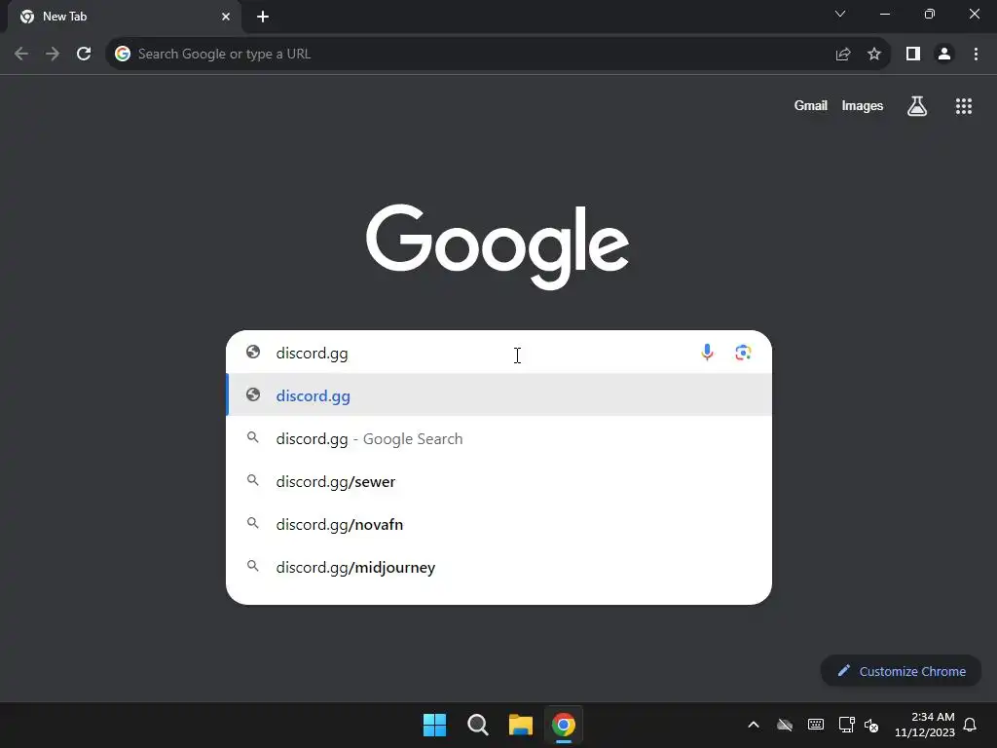Click the muted volume tray icon

coord(871,725)
